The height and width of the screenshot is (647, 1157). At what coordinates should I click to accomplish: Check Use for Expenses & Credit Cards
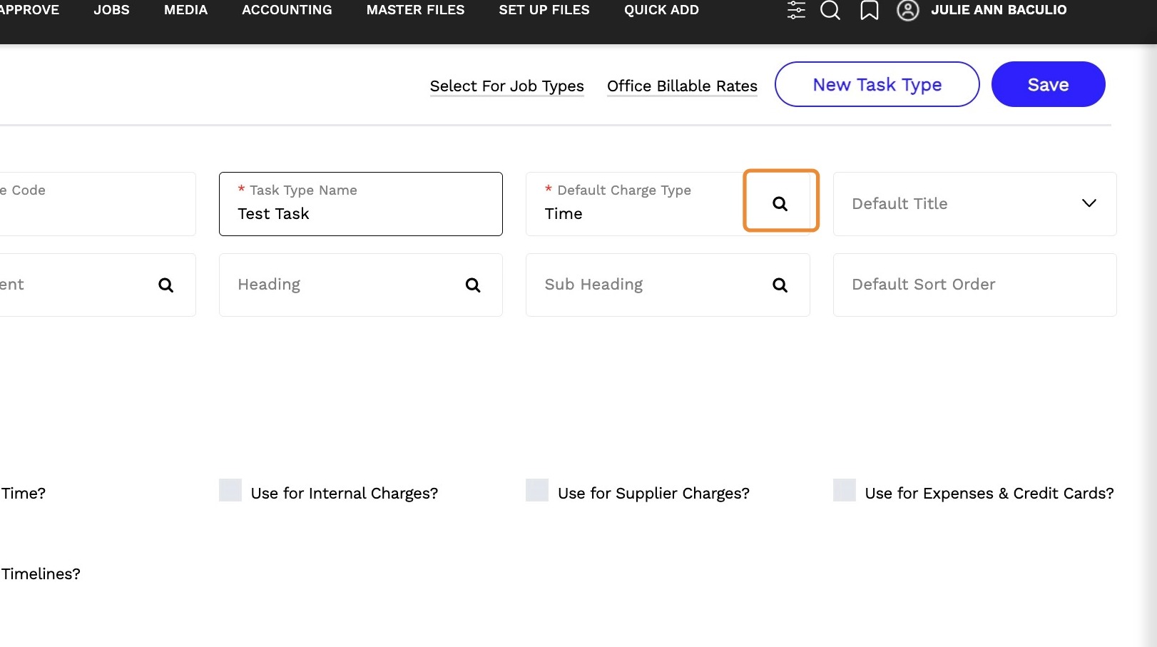point(845,491)
